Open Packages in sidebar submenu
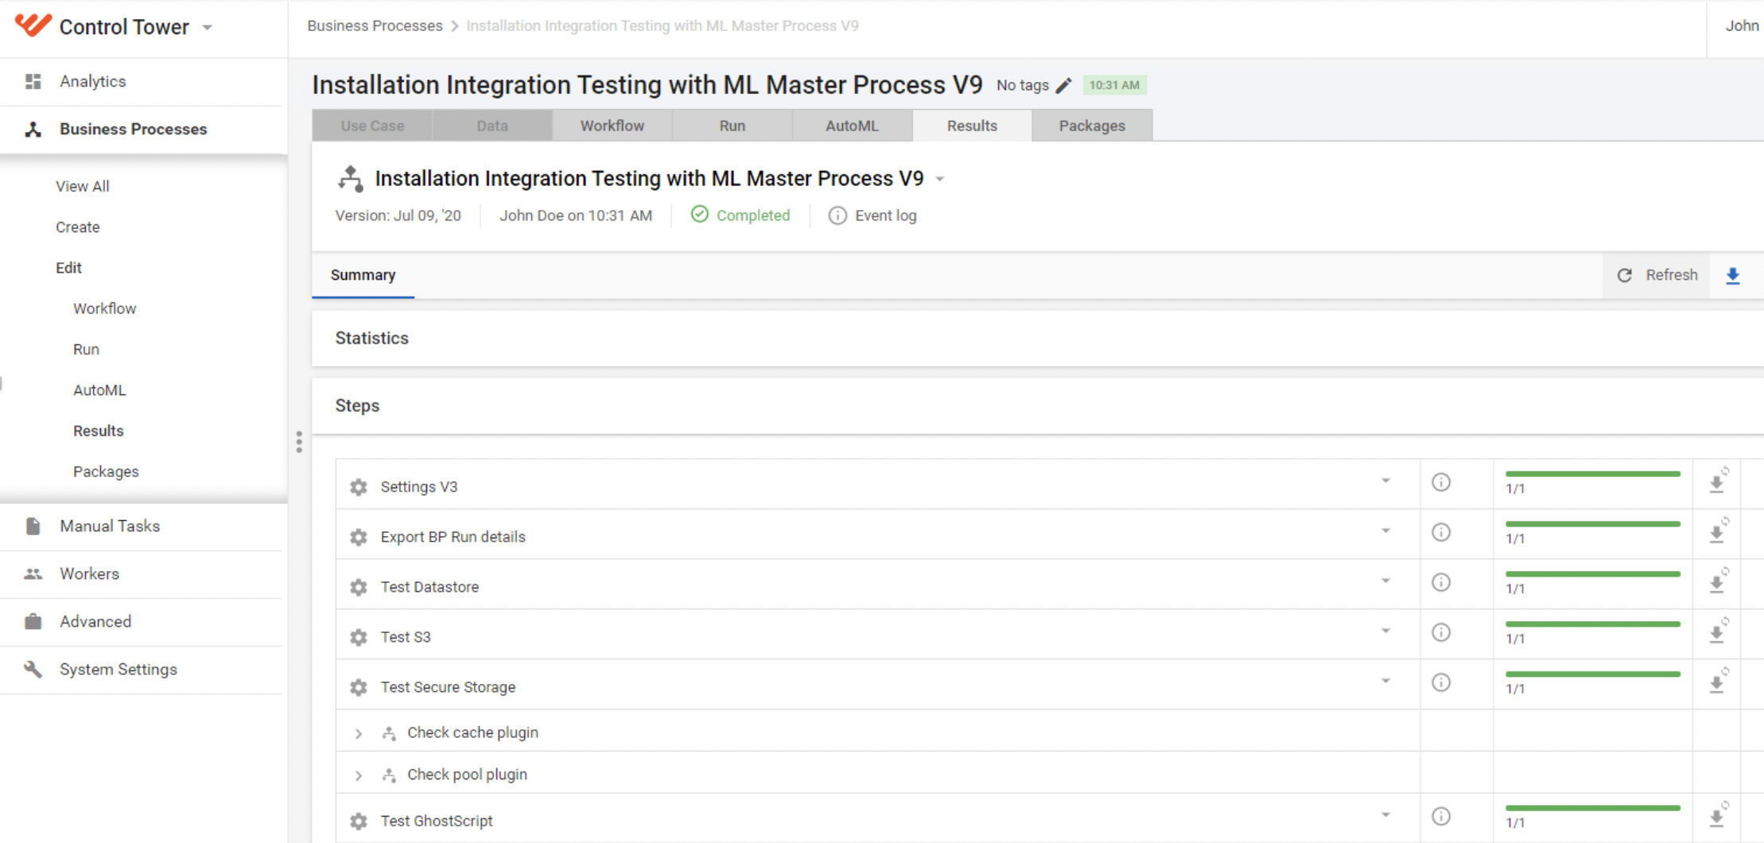This screenshot has height=843, width=1764. tap(106, 472)
